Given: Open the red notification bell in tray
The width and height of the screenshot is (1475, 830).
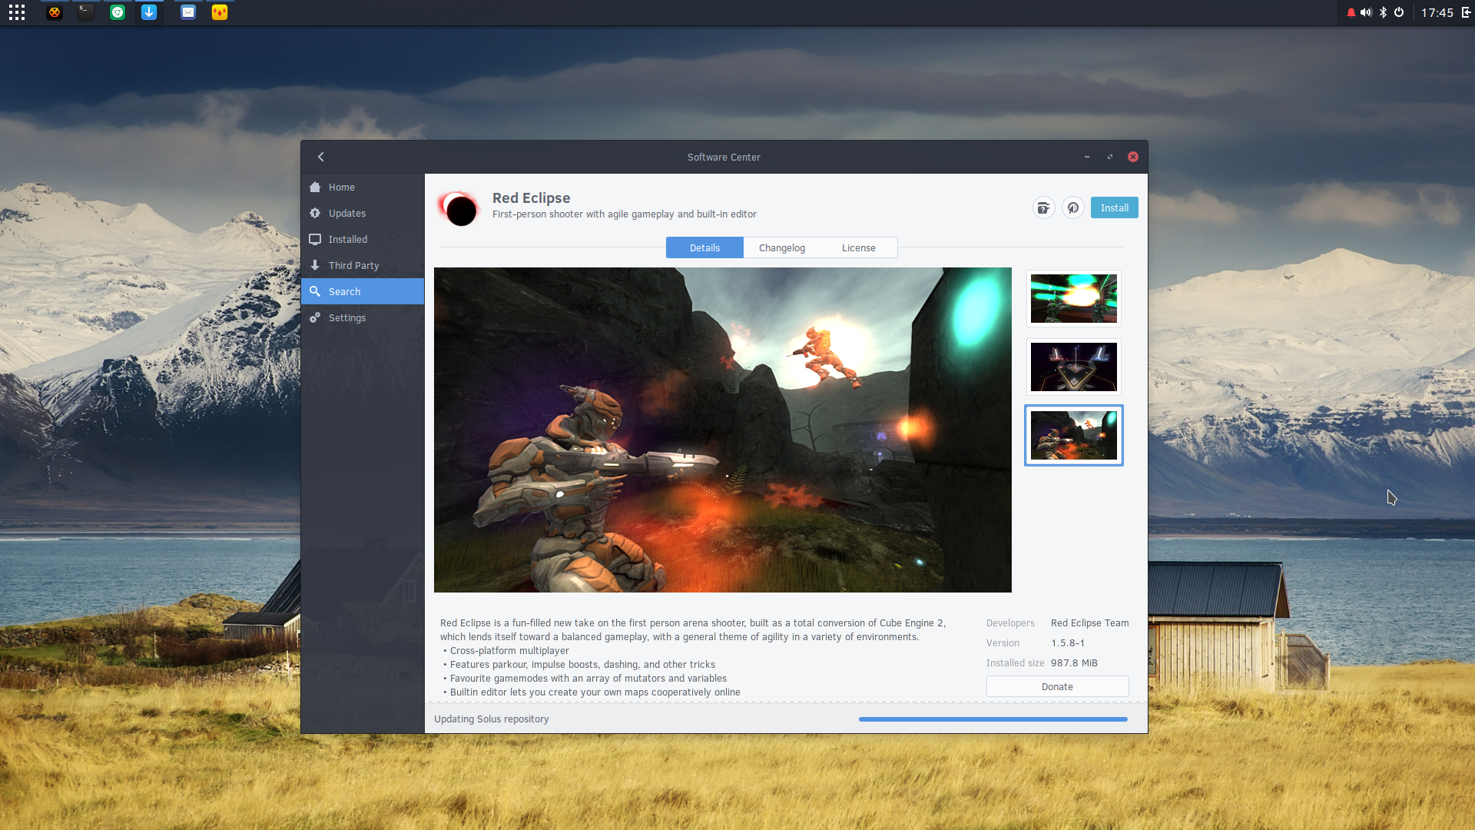Looking at the screenshot, I should 1351,12.
